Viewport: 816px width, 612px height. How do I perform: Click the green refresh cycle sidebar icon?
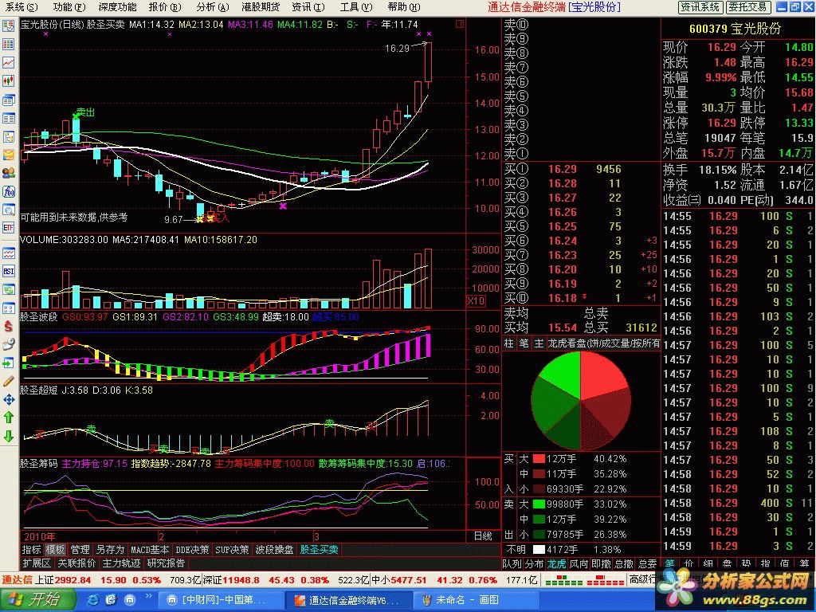coord(8,290)
